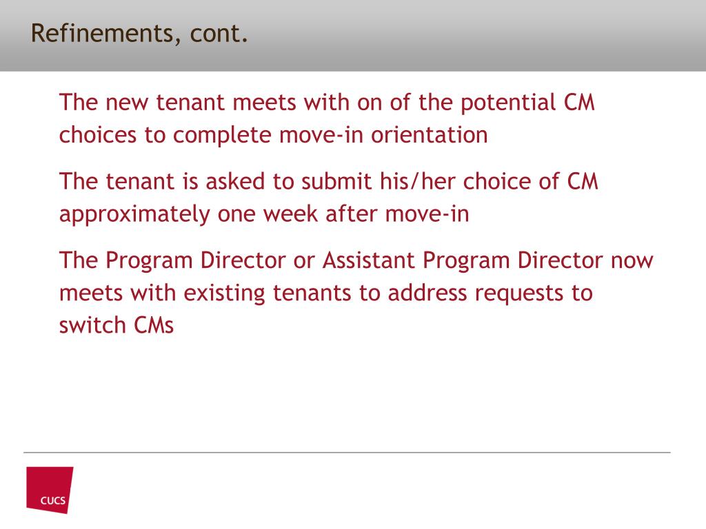Select the second paragraph about tenant's CM choice
Screen dimensions: 706x529
click(x=329, y=197)
